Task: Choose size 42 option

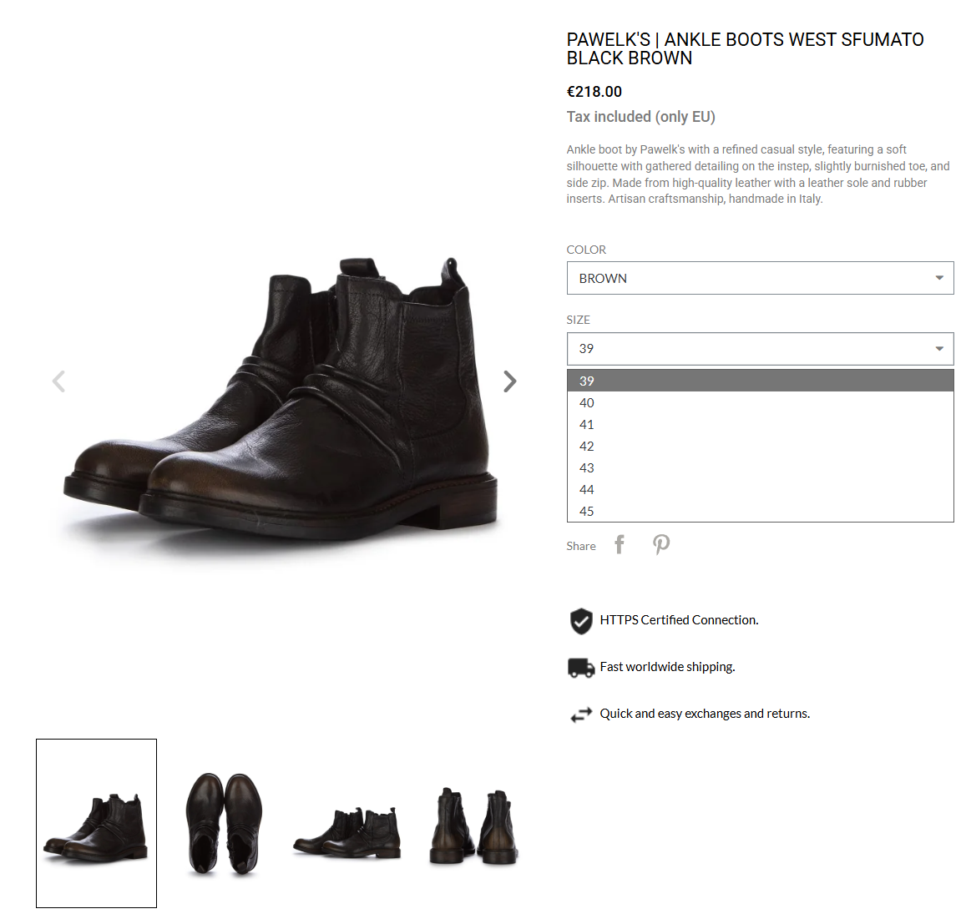Action: click(x=761, y=446)
